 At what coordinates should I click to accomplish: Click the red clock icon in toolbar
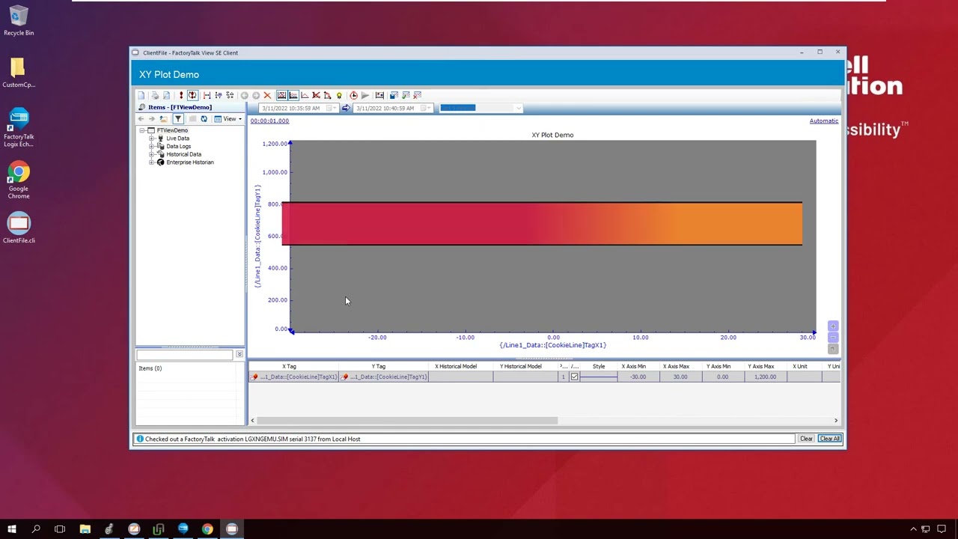[354, 96]
